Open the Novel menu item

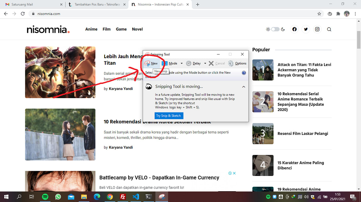tap(137, 29)
